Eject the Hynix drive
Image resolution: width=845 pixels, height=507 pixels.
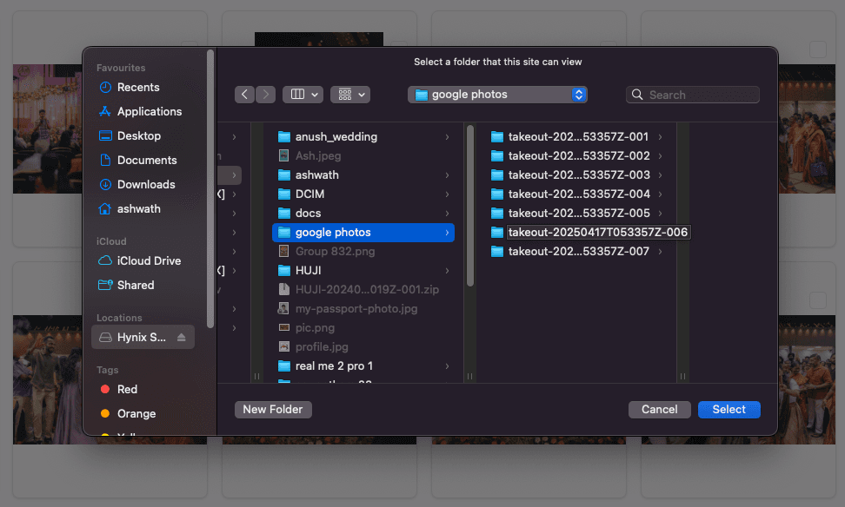click(x=181, y=338)
